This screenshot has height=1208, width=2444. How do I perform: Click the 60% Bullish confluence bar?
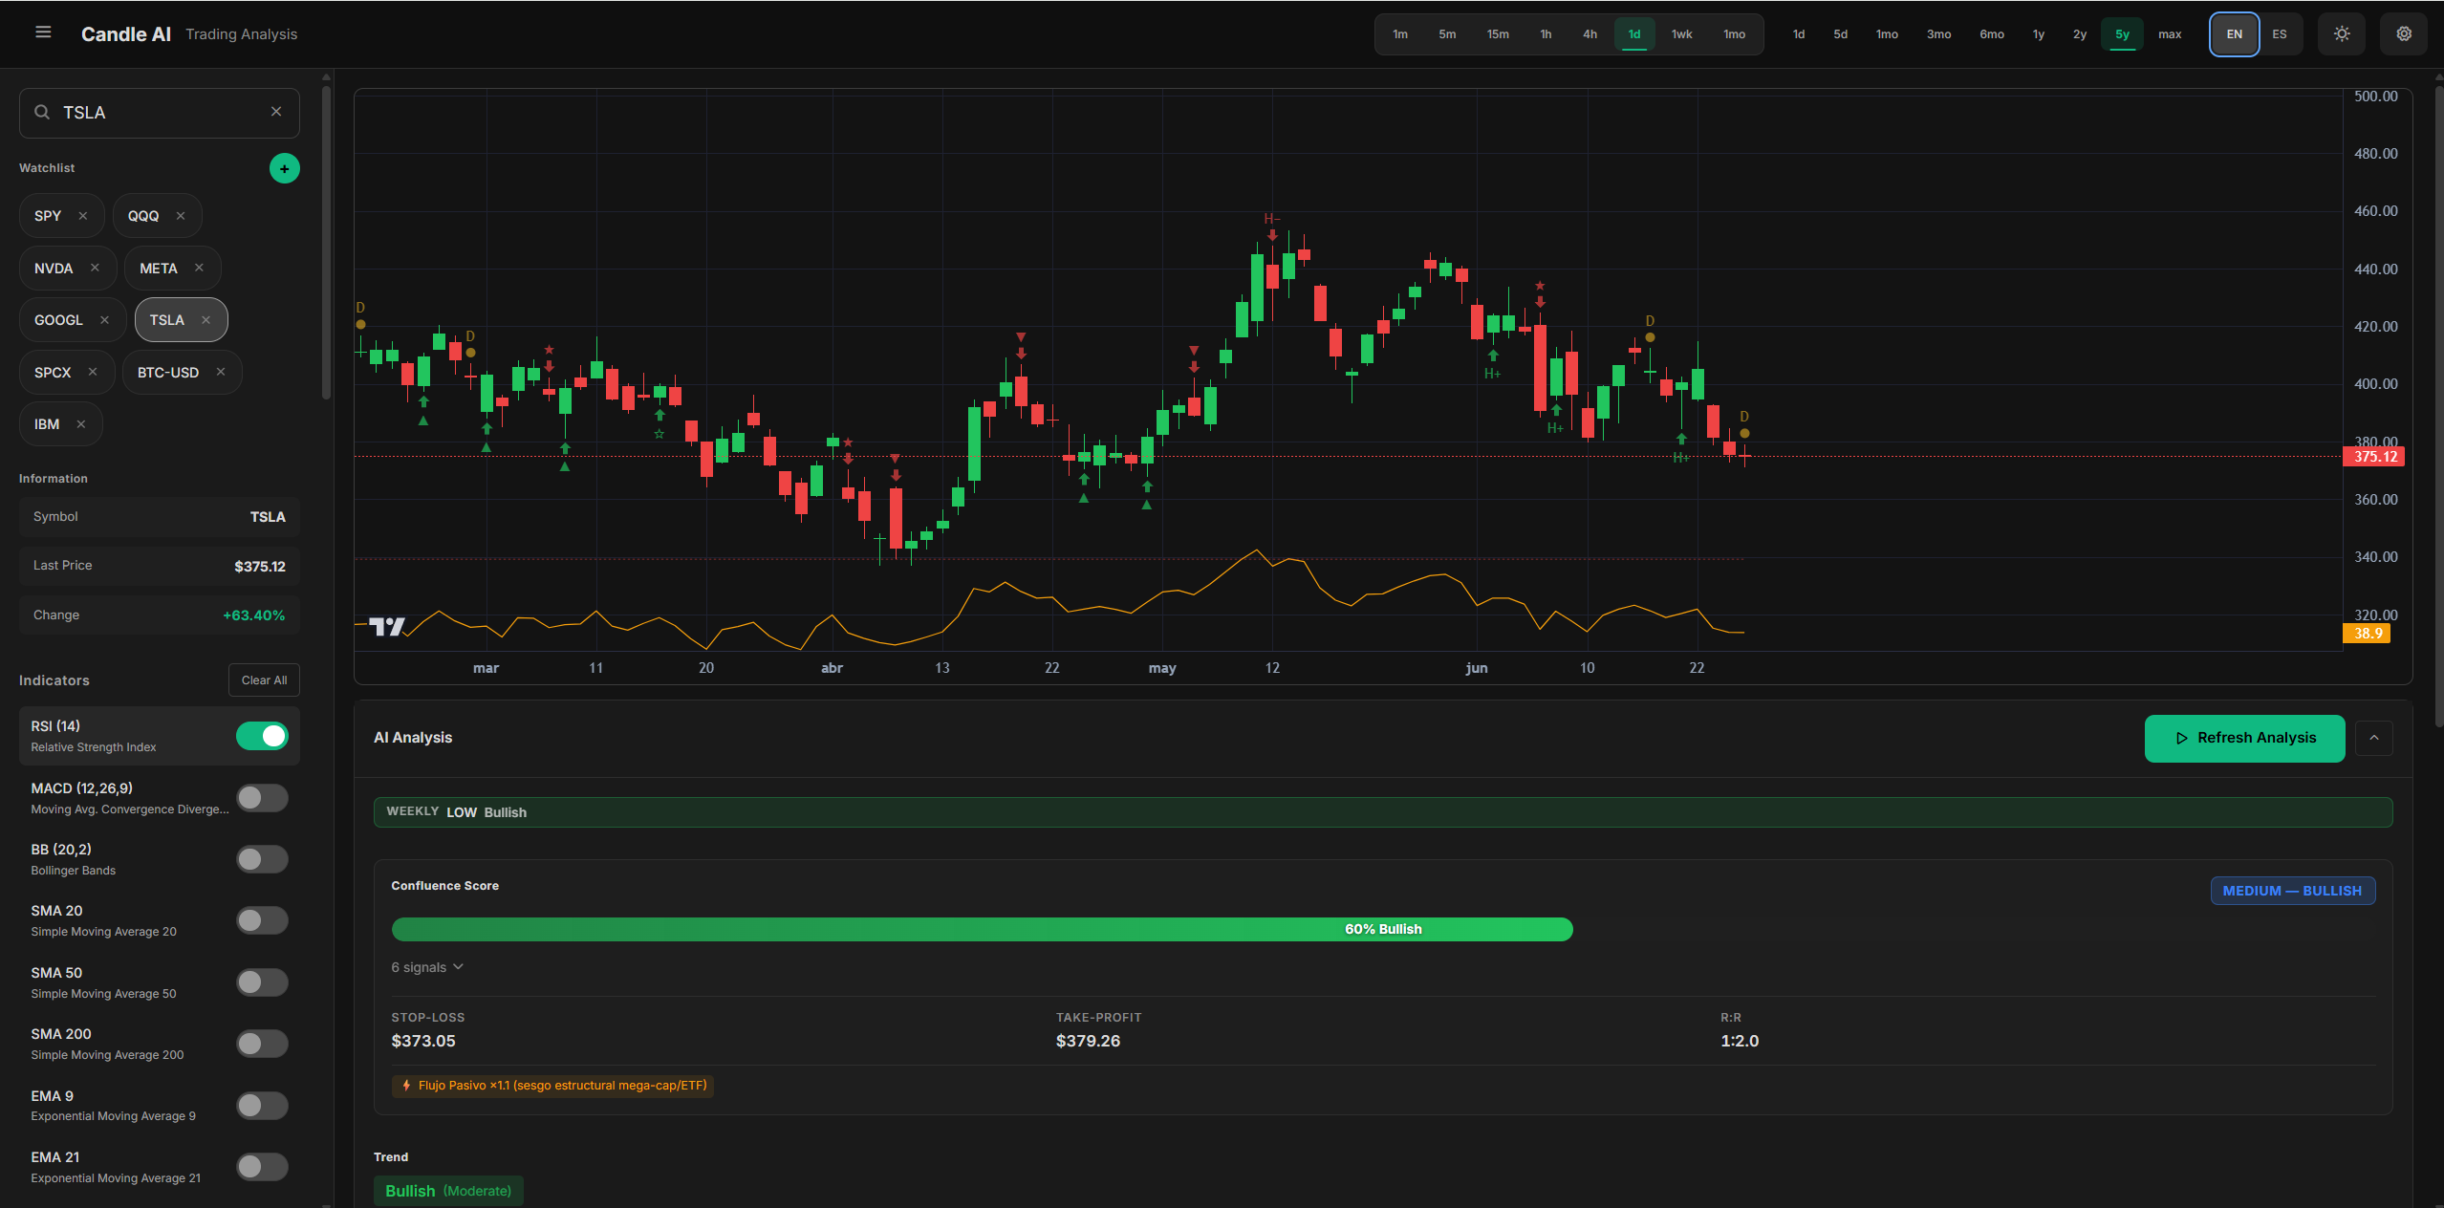[x=982, y=929]
